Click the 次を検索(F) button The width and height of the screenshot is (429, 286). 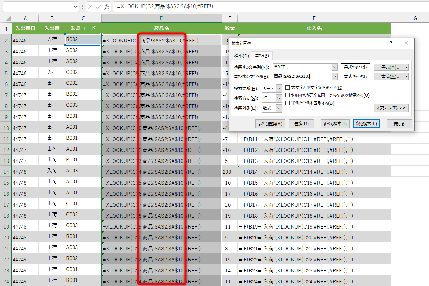pyautogui.click(x=366, y=124)
